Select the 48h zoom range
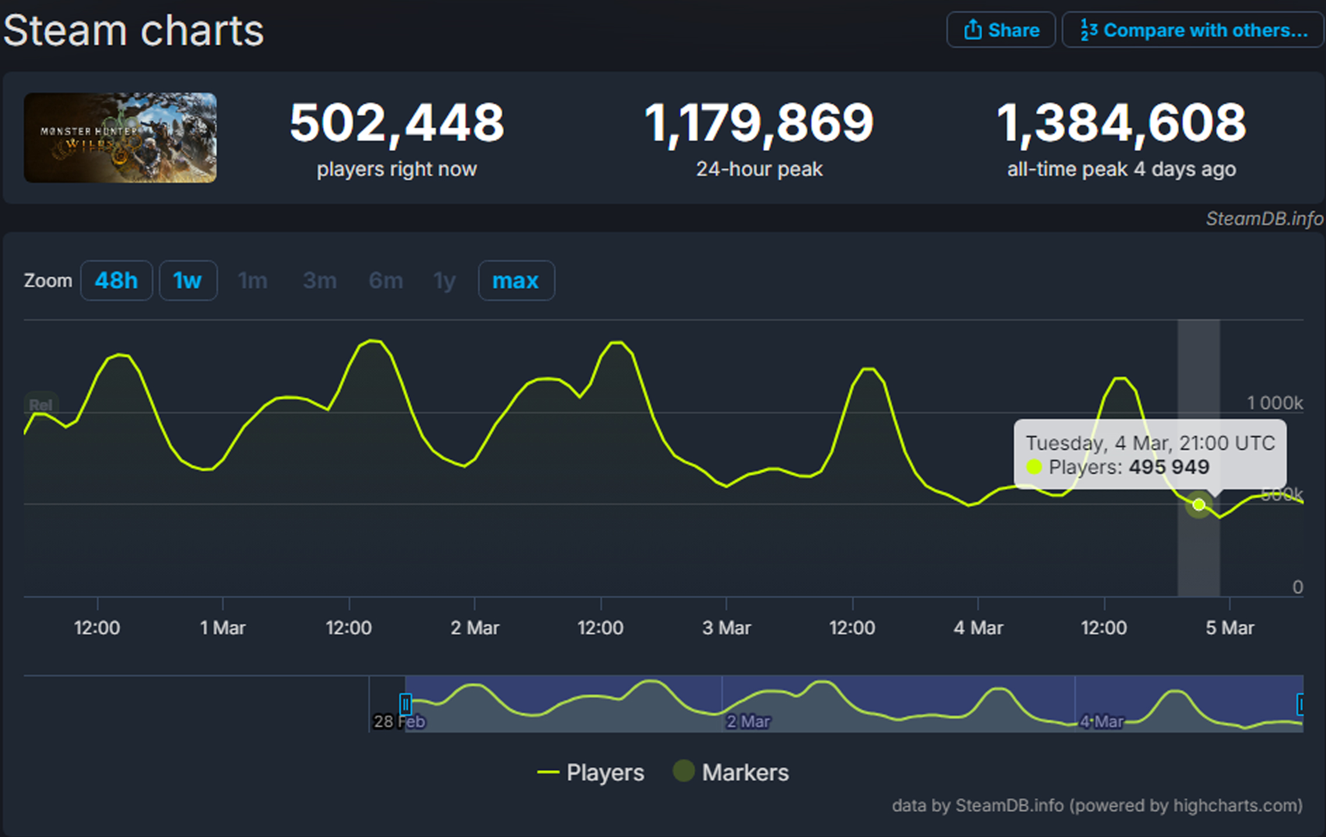Screen dimensions: 1326x837 click(x=116, y=281)
